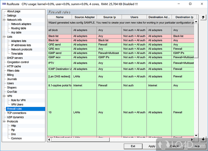Go to TCP connections
This screenshot has width=208, height=151.
(17, 113)
